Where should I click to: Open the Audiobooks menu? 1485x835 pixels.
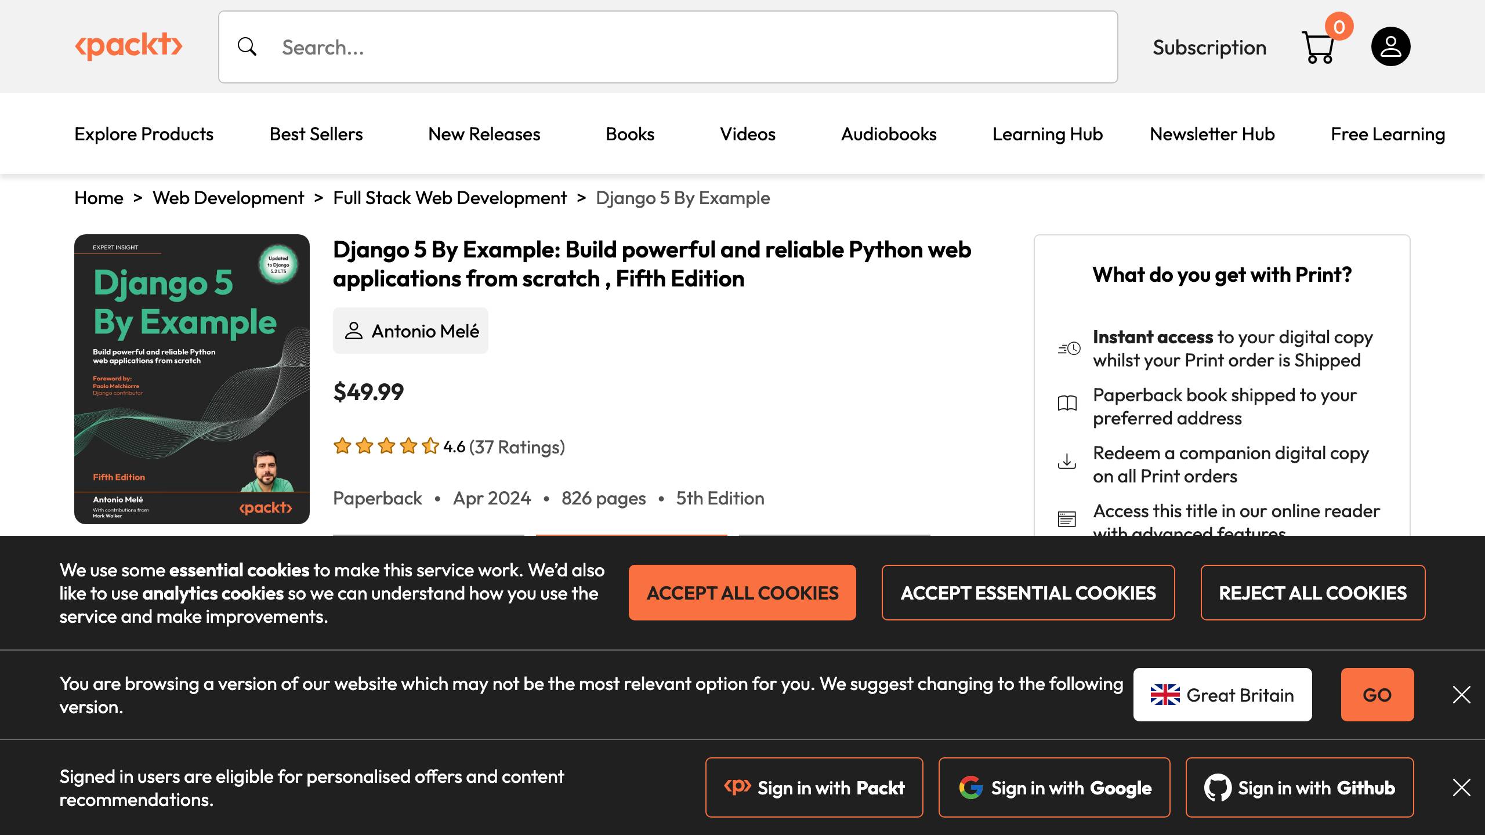tap(888, 133)
